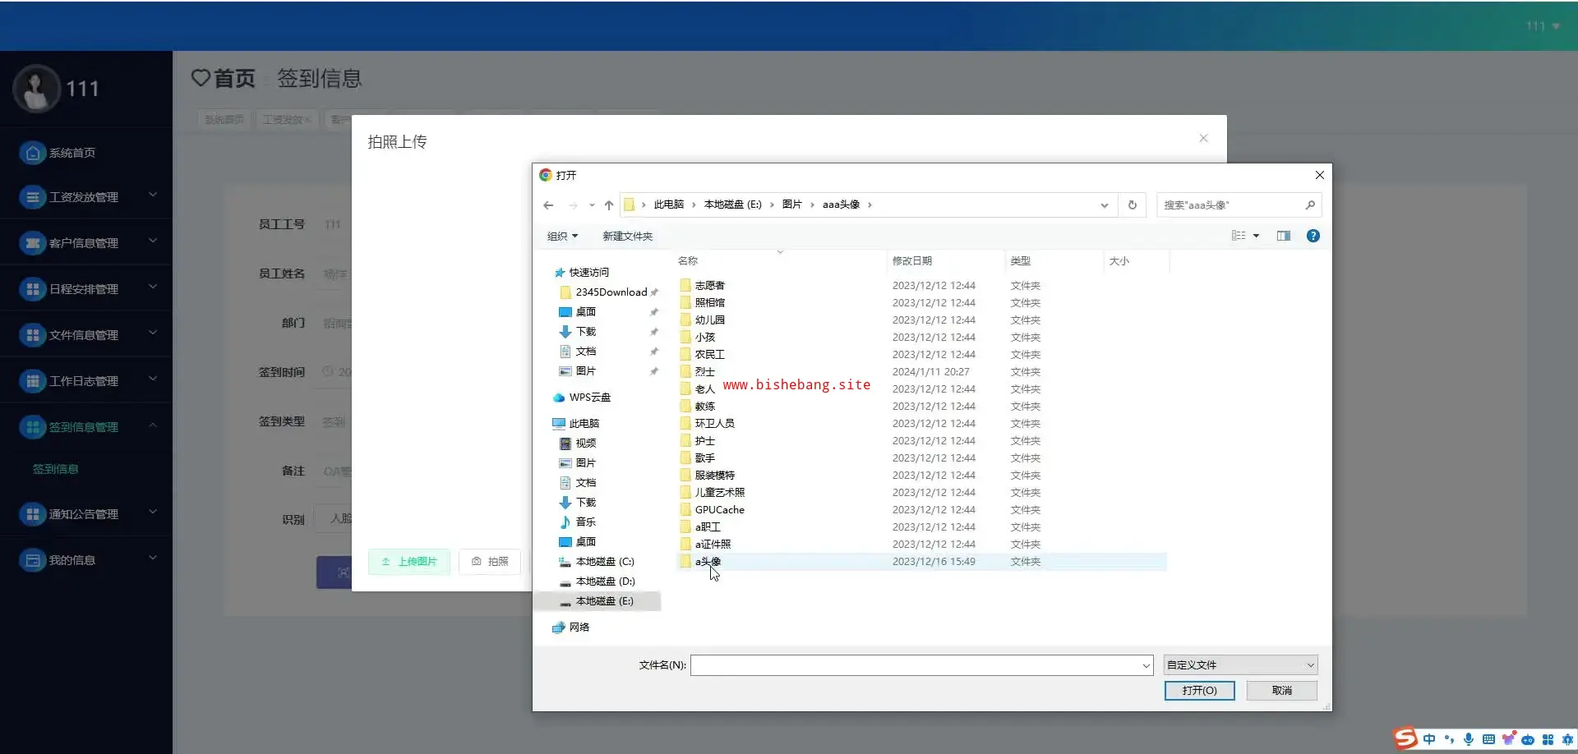The height and width of the screenshot is (754, 1578).
Task: Select the GPUCache folder
Action: 719,510
